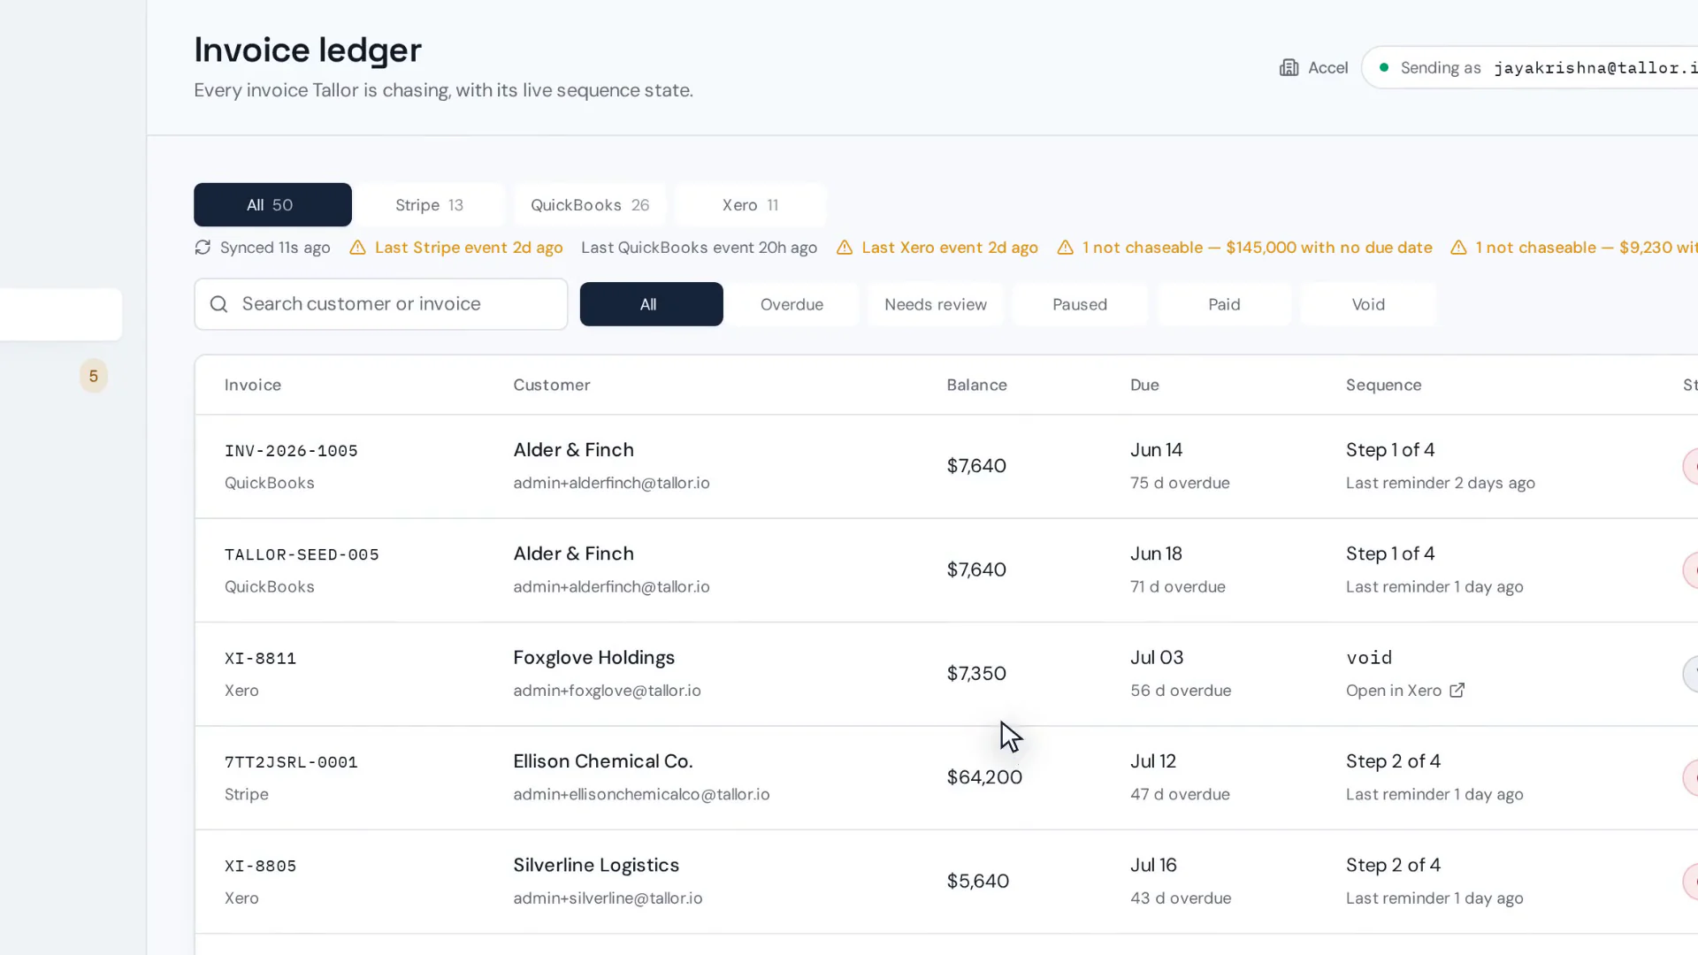Click the void sequence label
Viewport: 1698px width, 955px height.
[1369, 658]
